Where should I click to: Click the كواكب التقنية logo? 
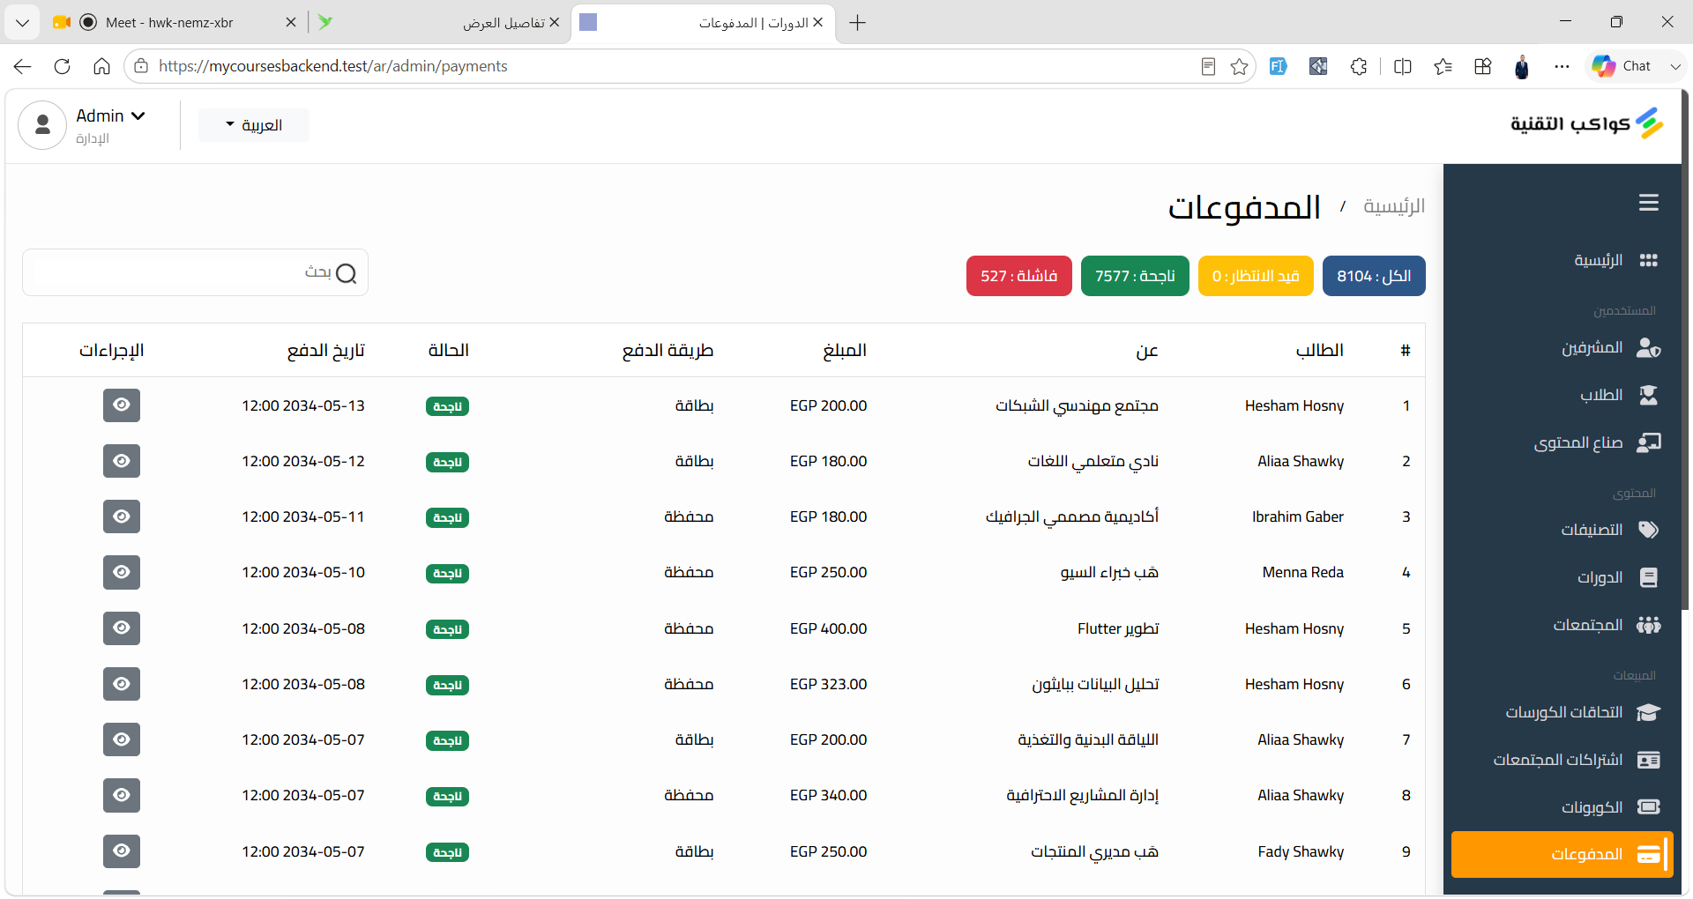pyautogui.click(x=1586, y=123)
